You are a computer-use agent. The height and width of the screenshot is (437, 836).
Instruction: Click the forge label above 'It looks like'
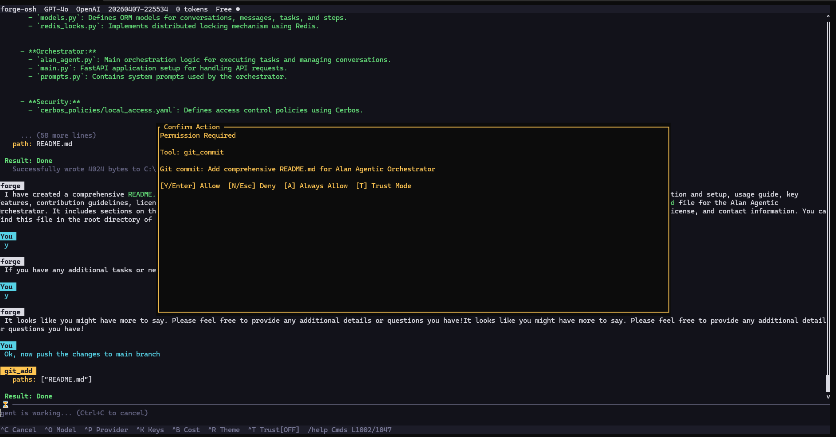click(x=12, y=312)
